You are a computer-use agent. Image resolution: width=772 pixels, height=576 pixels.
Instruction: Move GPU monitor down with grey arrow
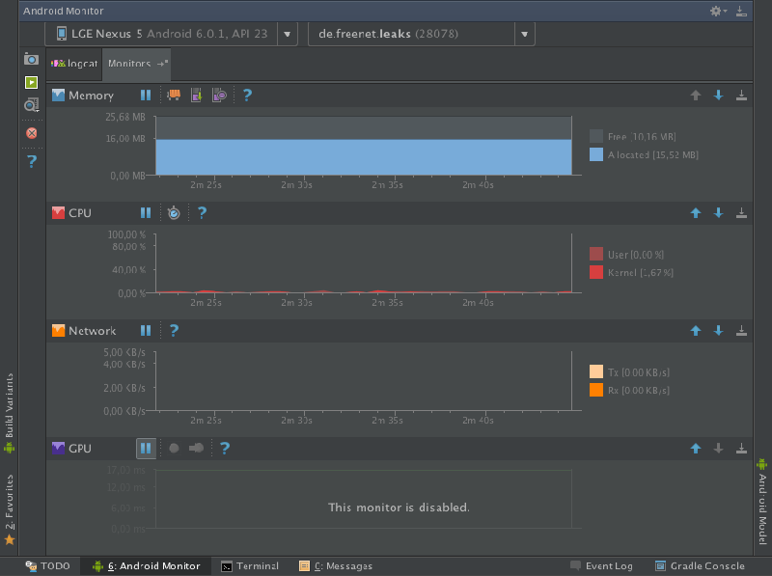(718, 448)
